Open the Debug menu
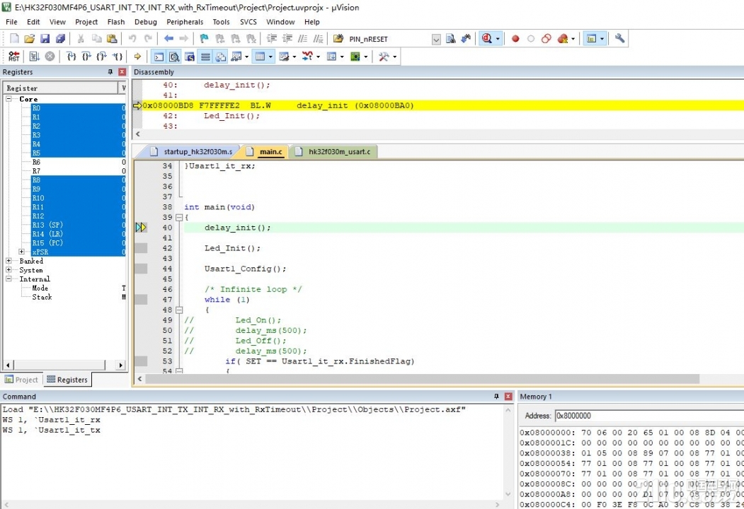The image size is (744, 509). click(x=145, y=22)
